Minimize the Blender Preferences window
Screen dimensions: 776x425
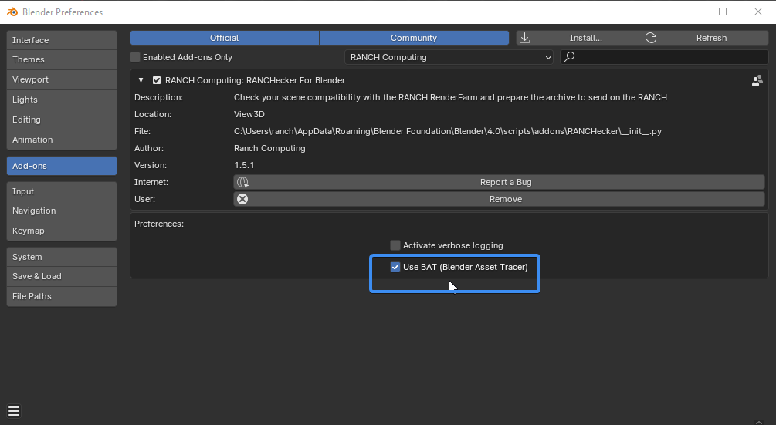688,12
